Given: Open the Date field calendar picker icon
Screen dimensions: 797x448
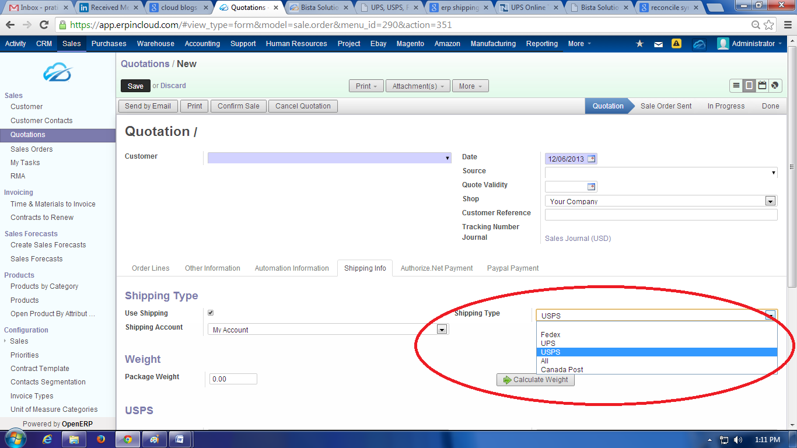Looking at the screenshot, I should [591, 159].
